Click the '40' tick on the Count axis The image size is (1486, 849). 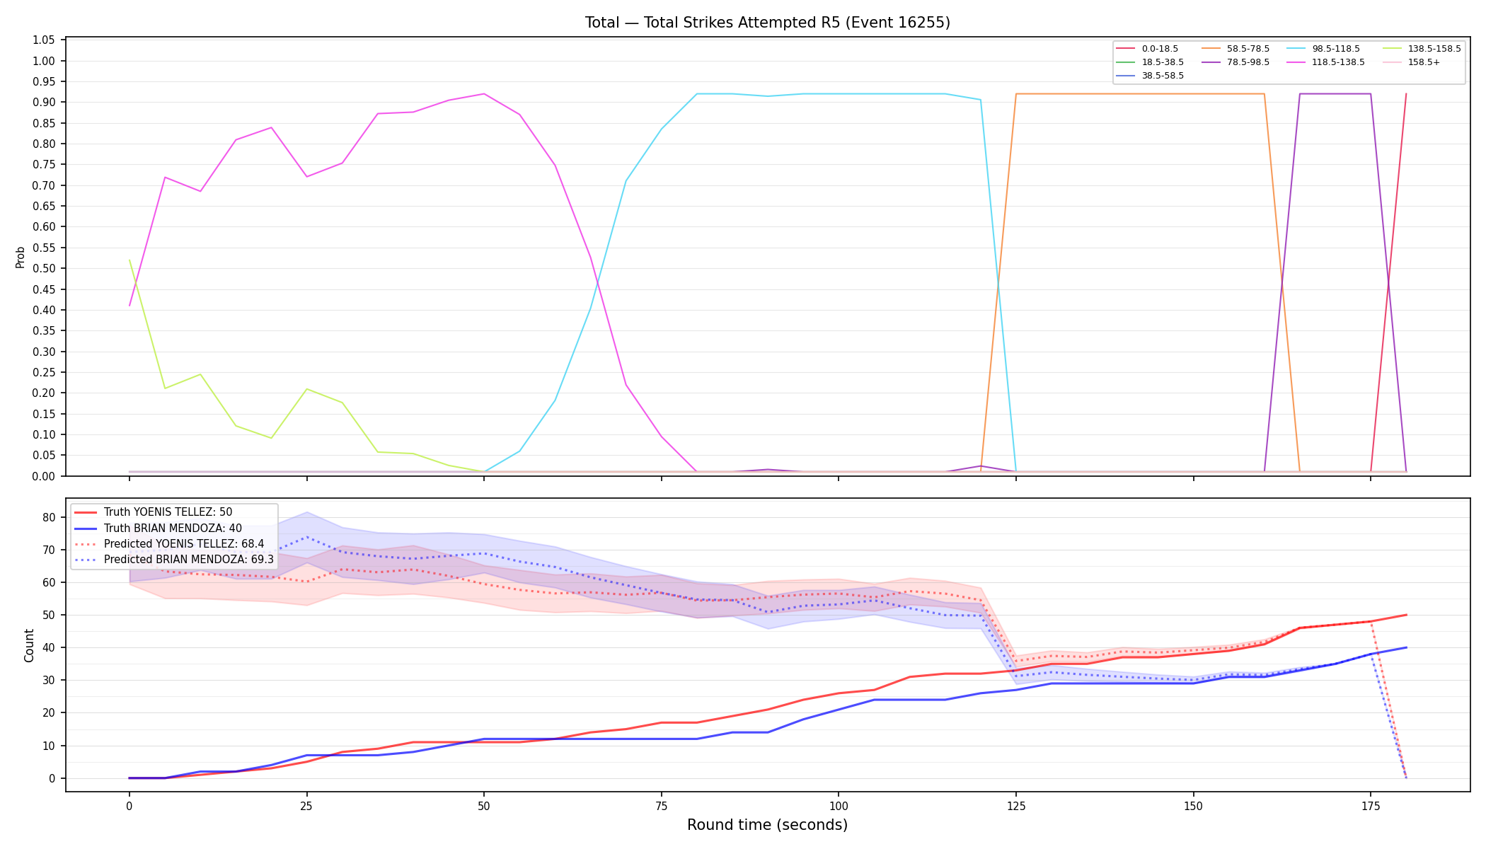(x=49, y=647)
